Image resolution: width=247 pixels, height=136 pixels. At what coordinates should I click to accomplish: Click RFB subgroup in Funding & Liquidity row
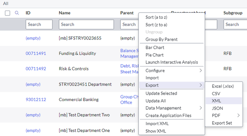227,53
